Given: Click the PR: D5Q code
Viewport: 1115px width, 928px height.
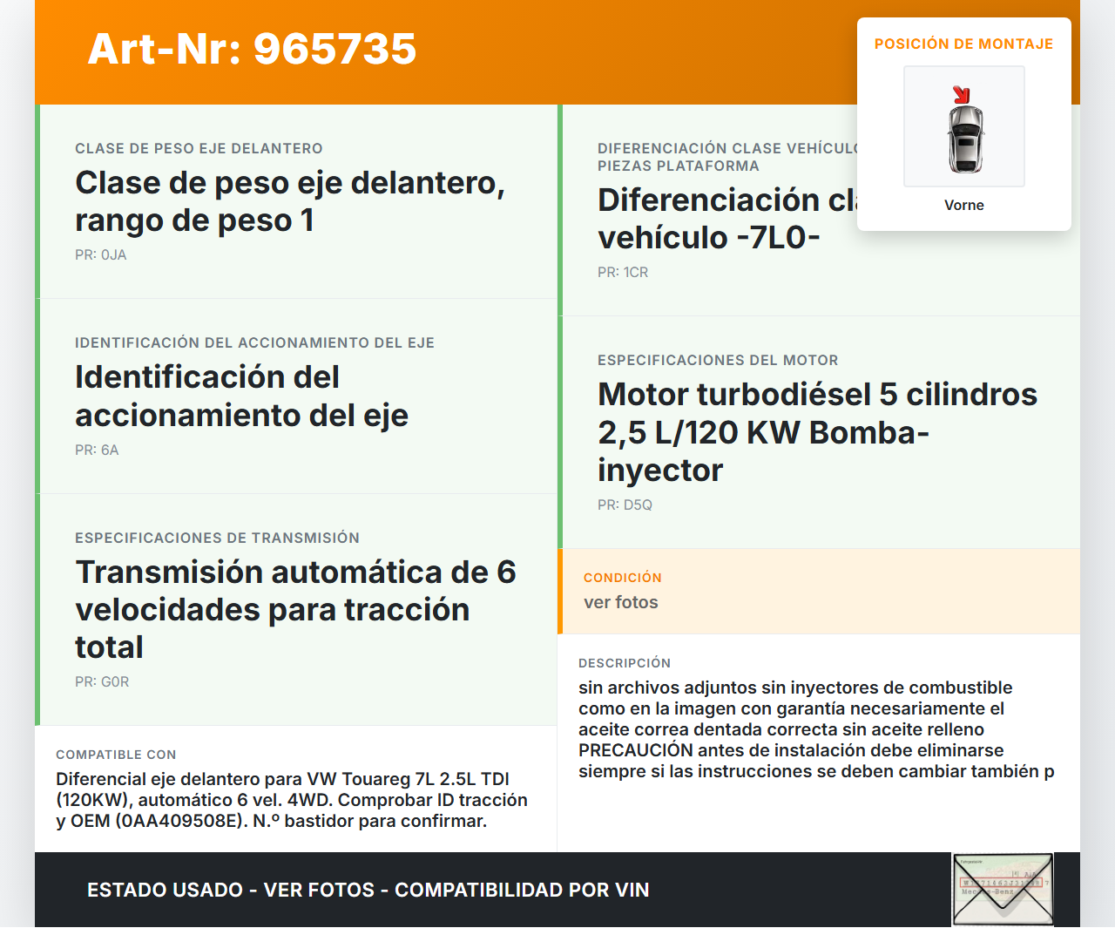Looking at the screenshot, I should [x=625, y=505].
